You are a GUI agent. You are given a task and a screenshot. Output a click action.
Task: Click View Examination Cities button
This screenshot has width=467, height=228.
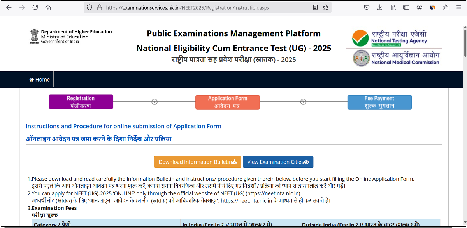click(x=278, y=162)
